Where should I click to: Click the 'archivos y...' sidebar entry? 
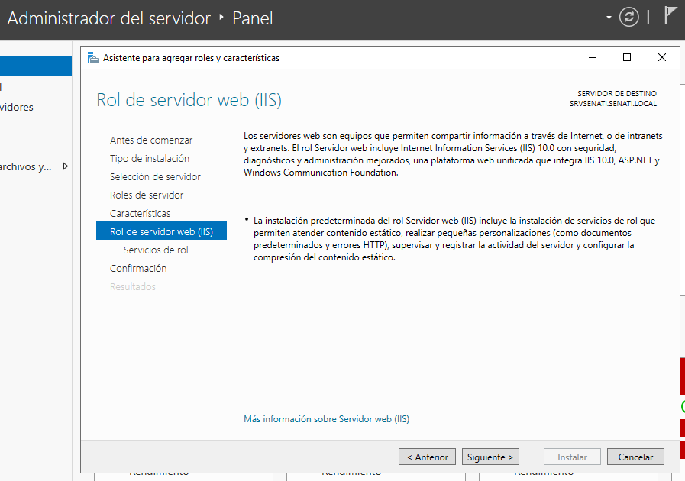coord(26,166)
